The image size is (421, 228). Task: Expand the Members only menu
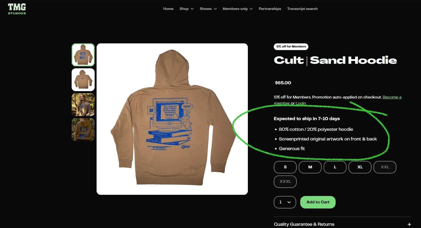(x=238, y=9)
